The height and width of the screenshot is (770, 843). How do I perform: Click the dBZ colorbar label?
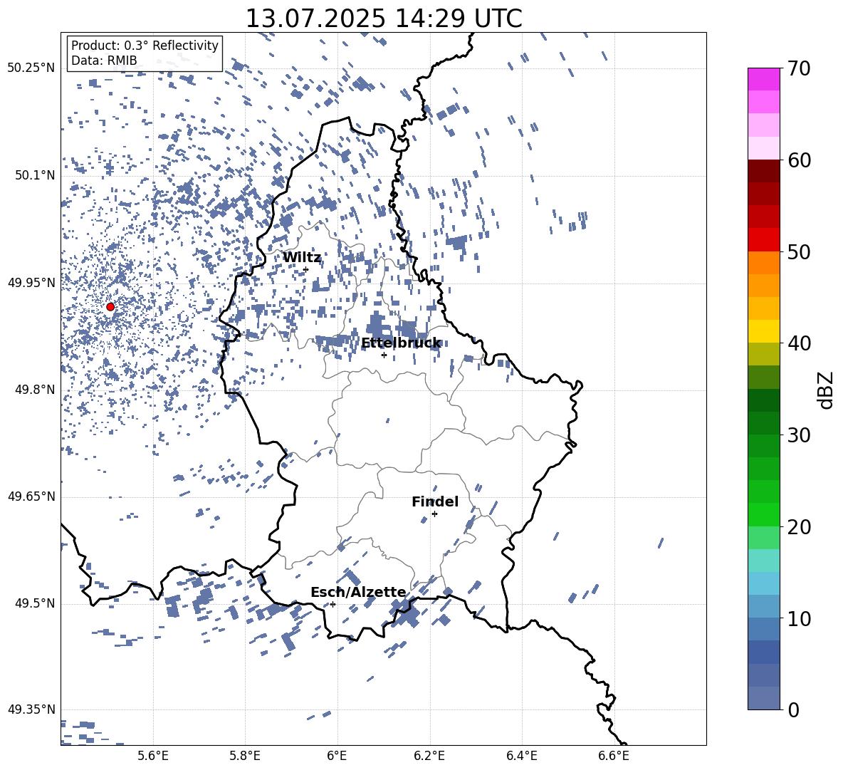click(x=826, y=390)
